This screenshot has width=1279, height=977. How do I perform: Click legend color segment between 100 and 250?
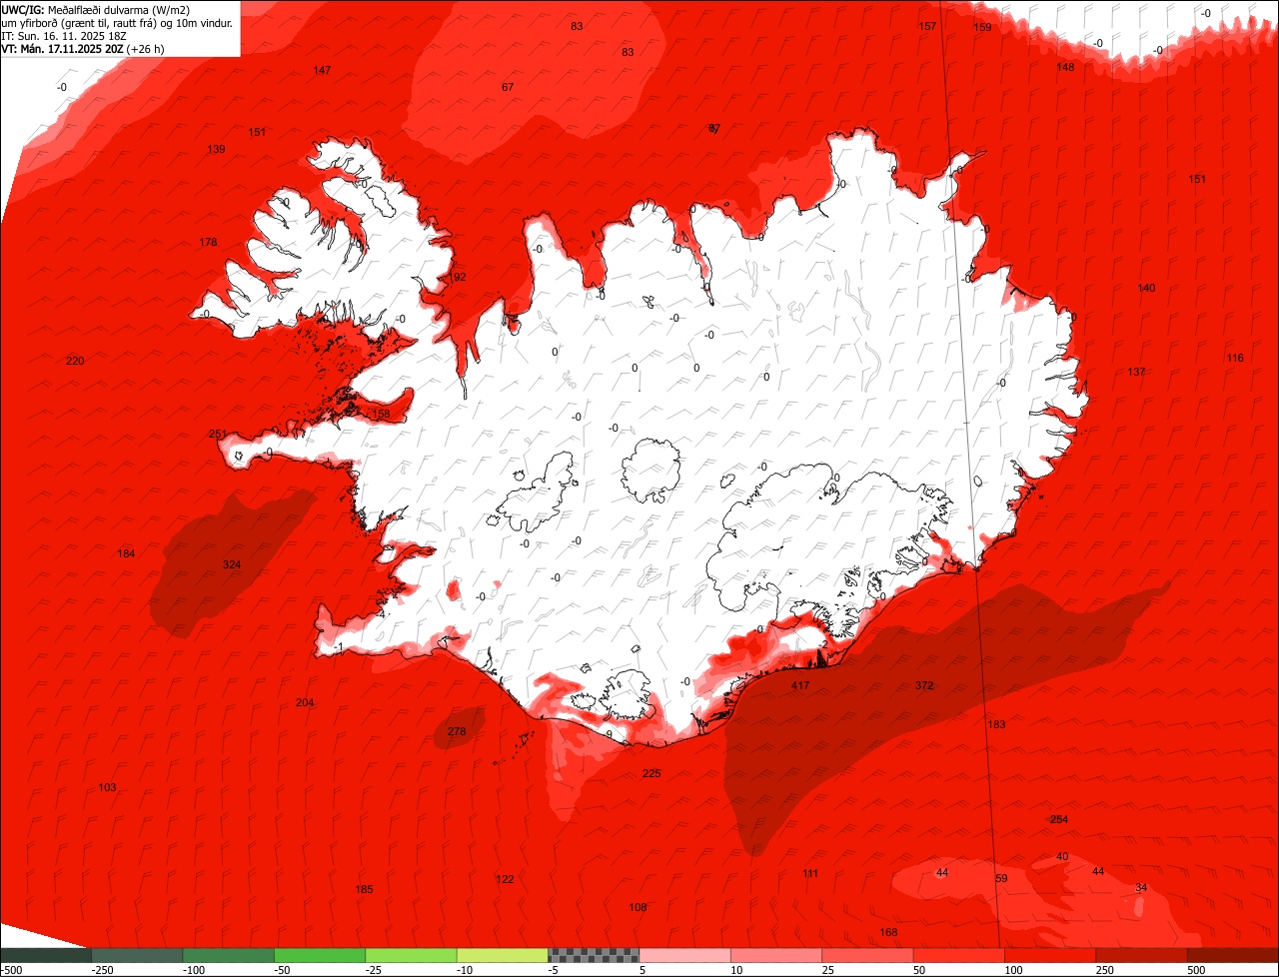point(1051,955)
